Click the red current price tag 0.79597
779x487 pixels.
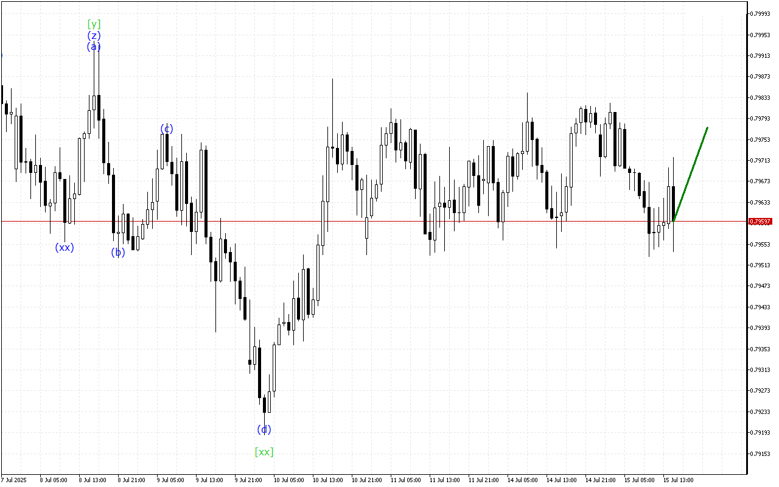pos(760,222)
